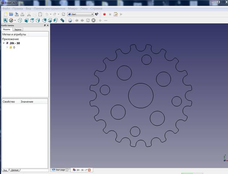Save the current document

(17, 14)
